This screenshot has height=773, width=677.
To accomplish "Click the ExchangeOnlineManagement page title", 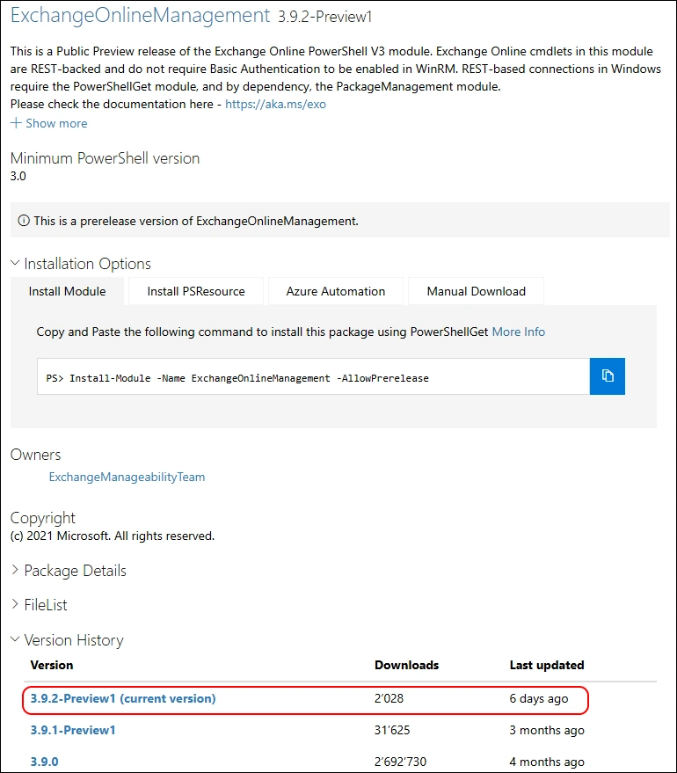I will 140,15.
